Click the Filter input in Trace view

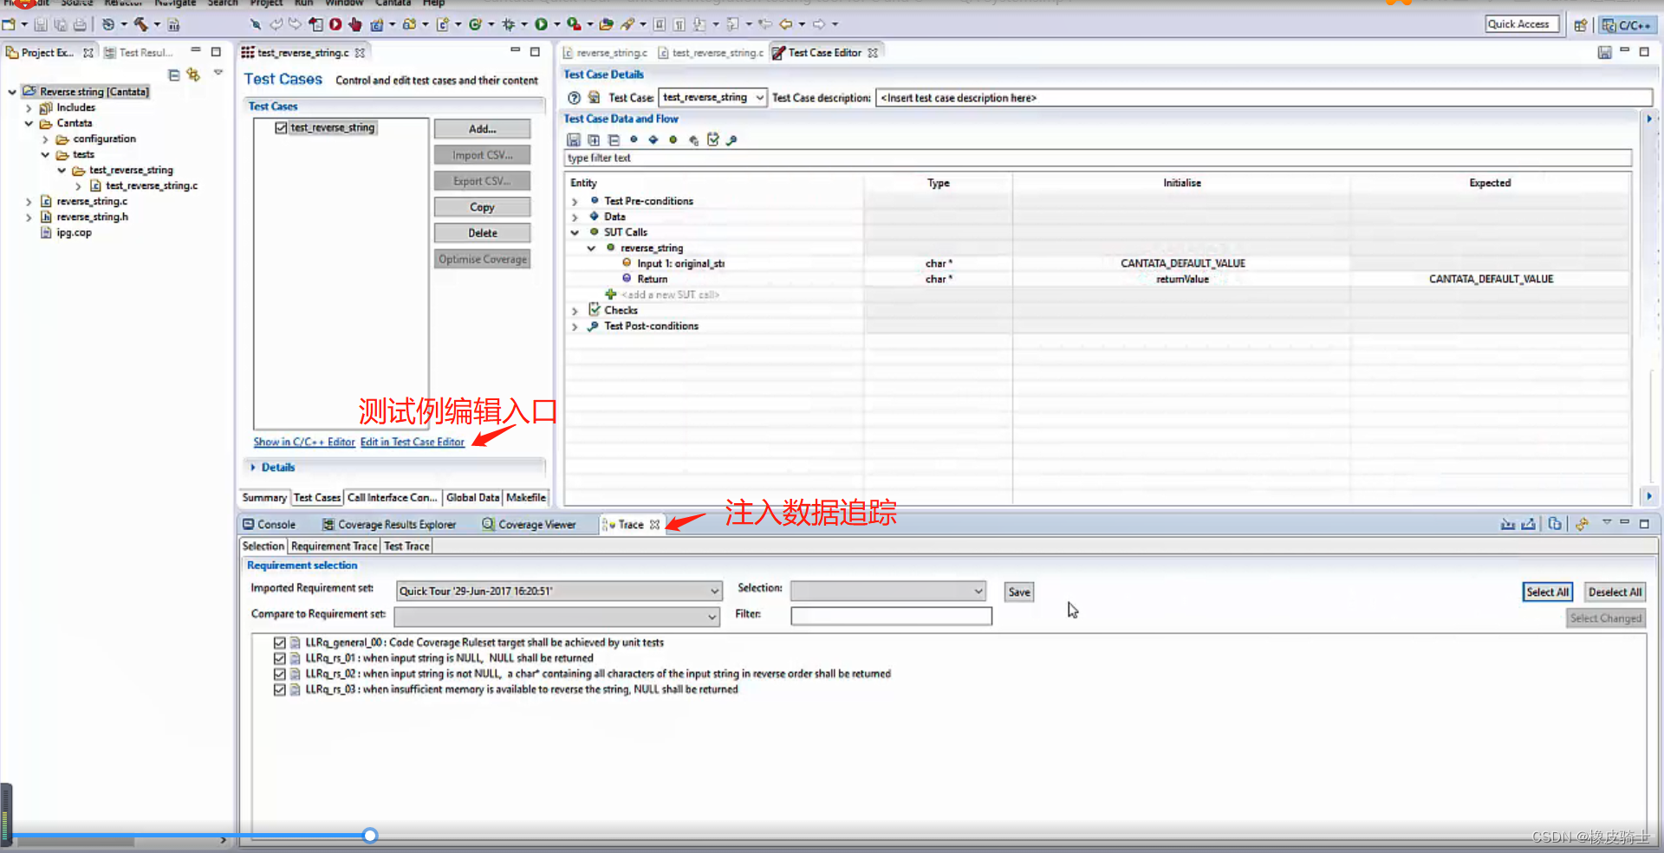tap(891, 616)
